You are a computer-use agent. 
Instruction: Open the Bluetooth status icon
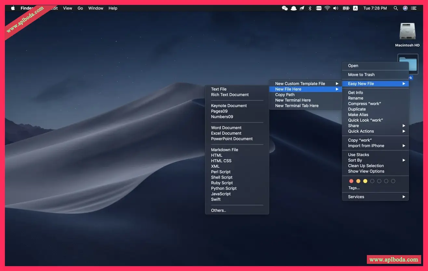tap(310, 8)
